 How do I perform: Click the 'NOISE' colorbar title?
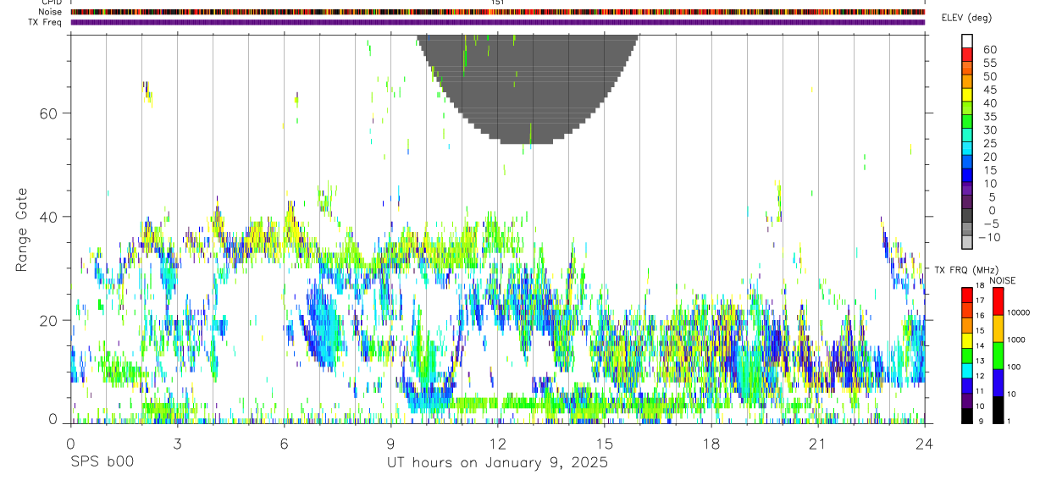pyautogui.click(x=1002, y=280)
